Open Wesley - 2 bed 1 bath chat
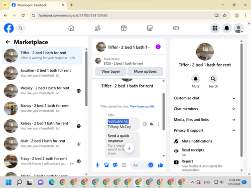This screenshot has width=251, height=188. 42,91
